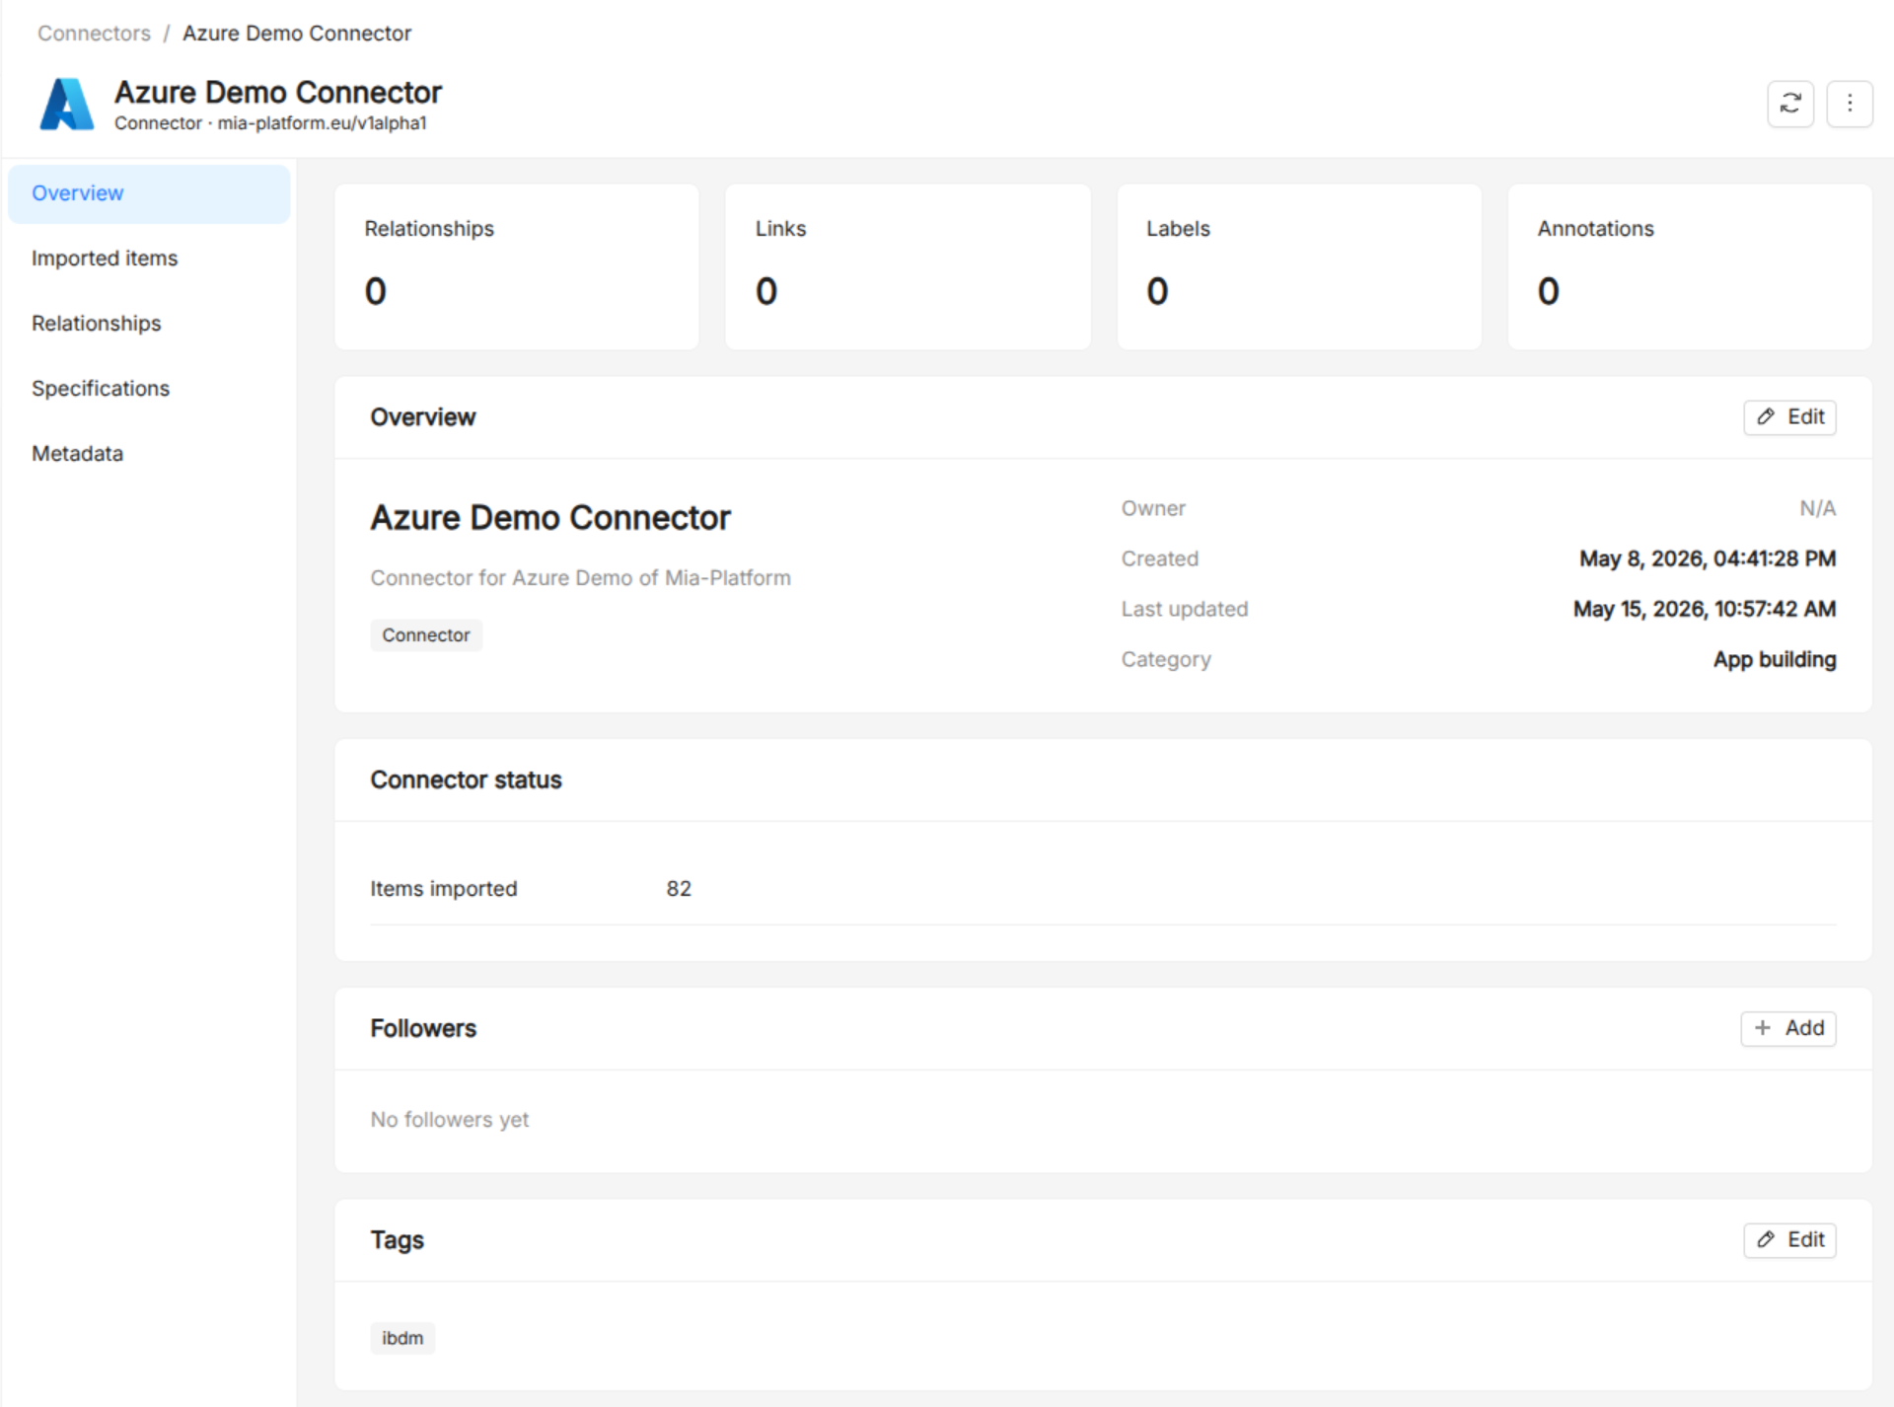Click the Links count card

(x=908, y=266)
